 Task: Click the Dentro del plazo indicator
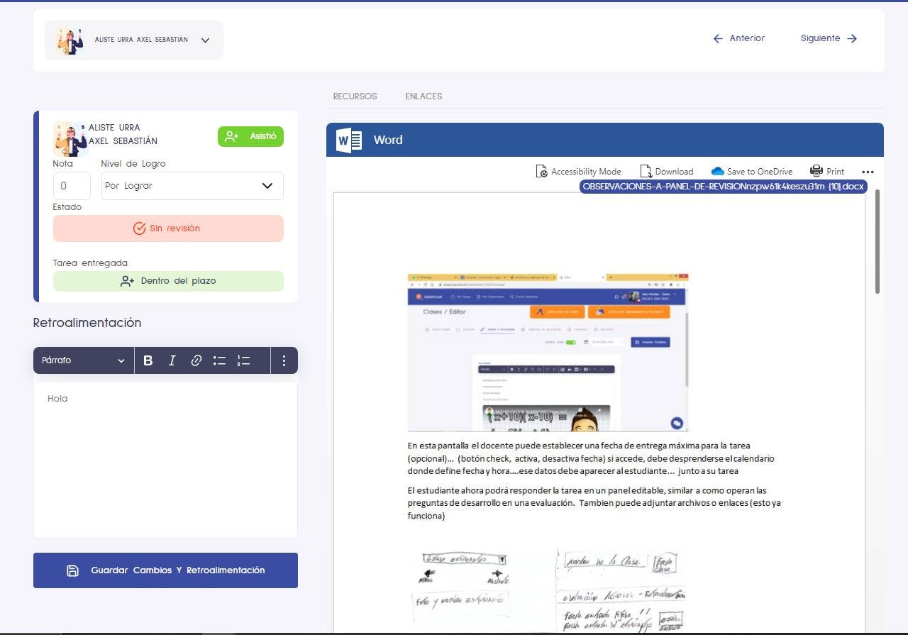tap(168, 281)
